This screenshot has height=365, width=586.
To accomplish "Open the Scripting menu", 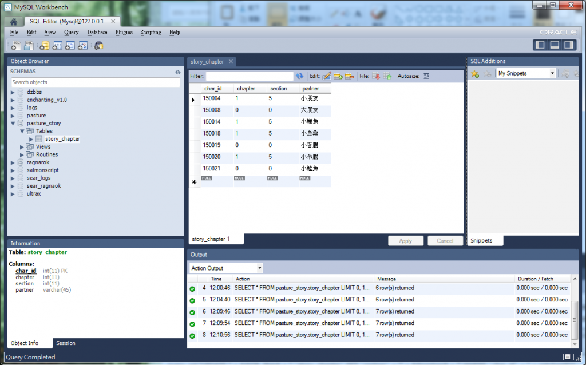I will [x=151, y=33].
